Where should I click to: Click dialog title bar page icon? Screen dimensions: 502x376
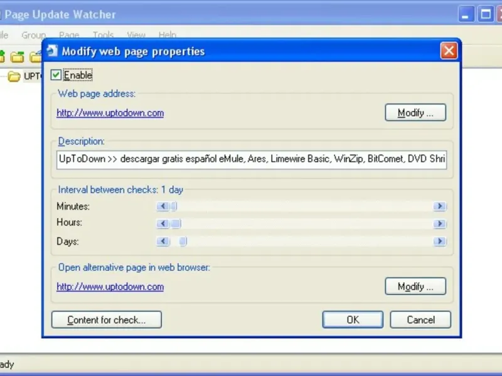point(52,51)
